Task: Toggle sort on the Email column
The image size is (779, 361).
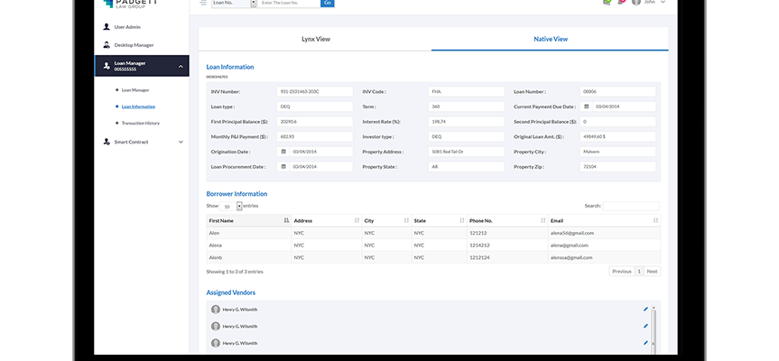Action: click(x=655, y=220)
